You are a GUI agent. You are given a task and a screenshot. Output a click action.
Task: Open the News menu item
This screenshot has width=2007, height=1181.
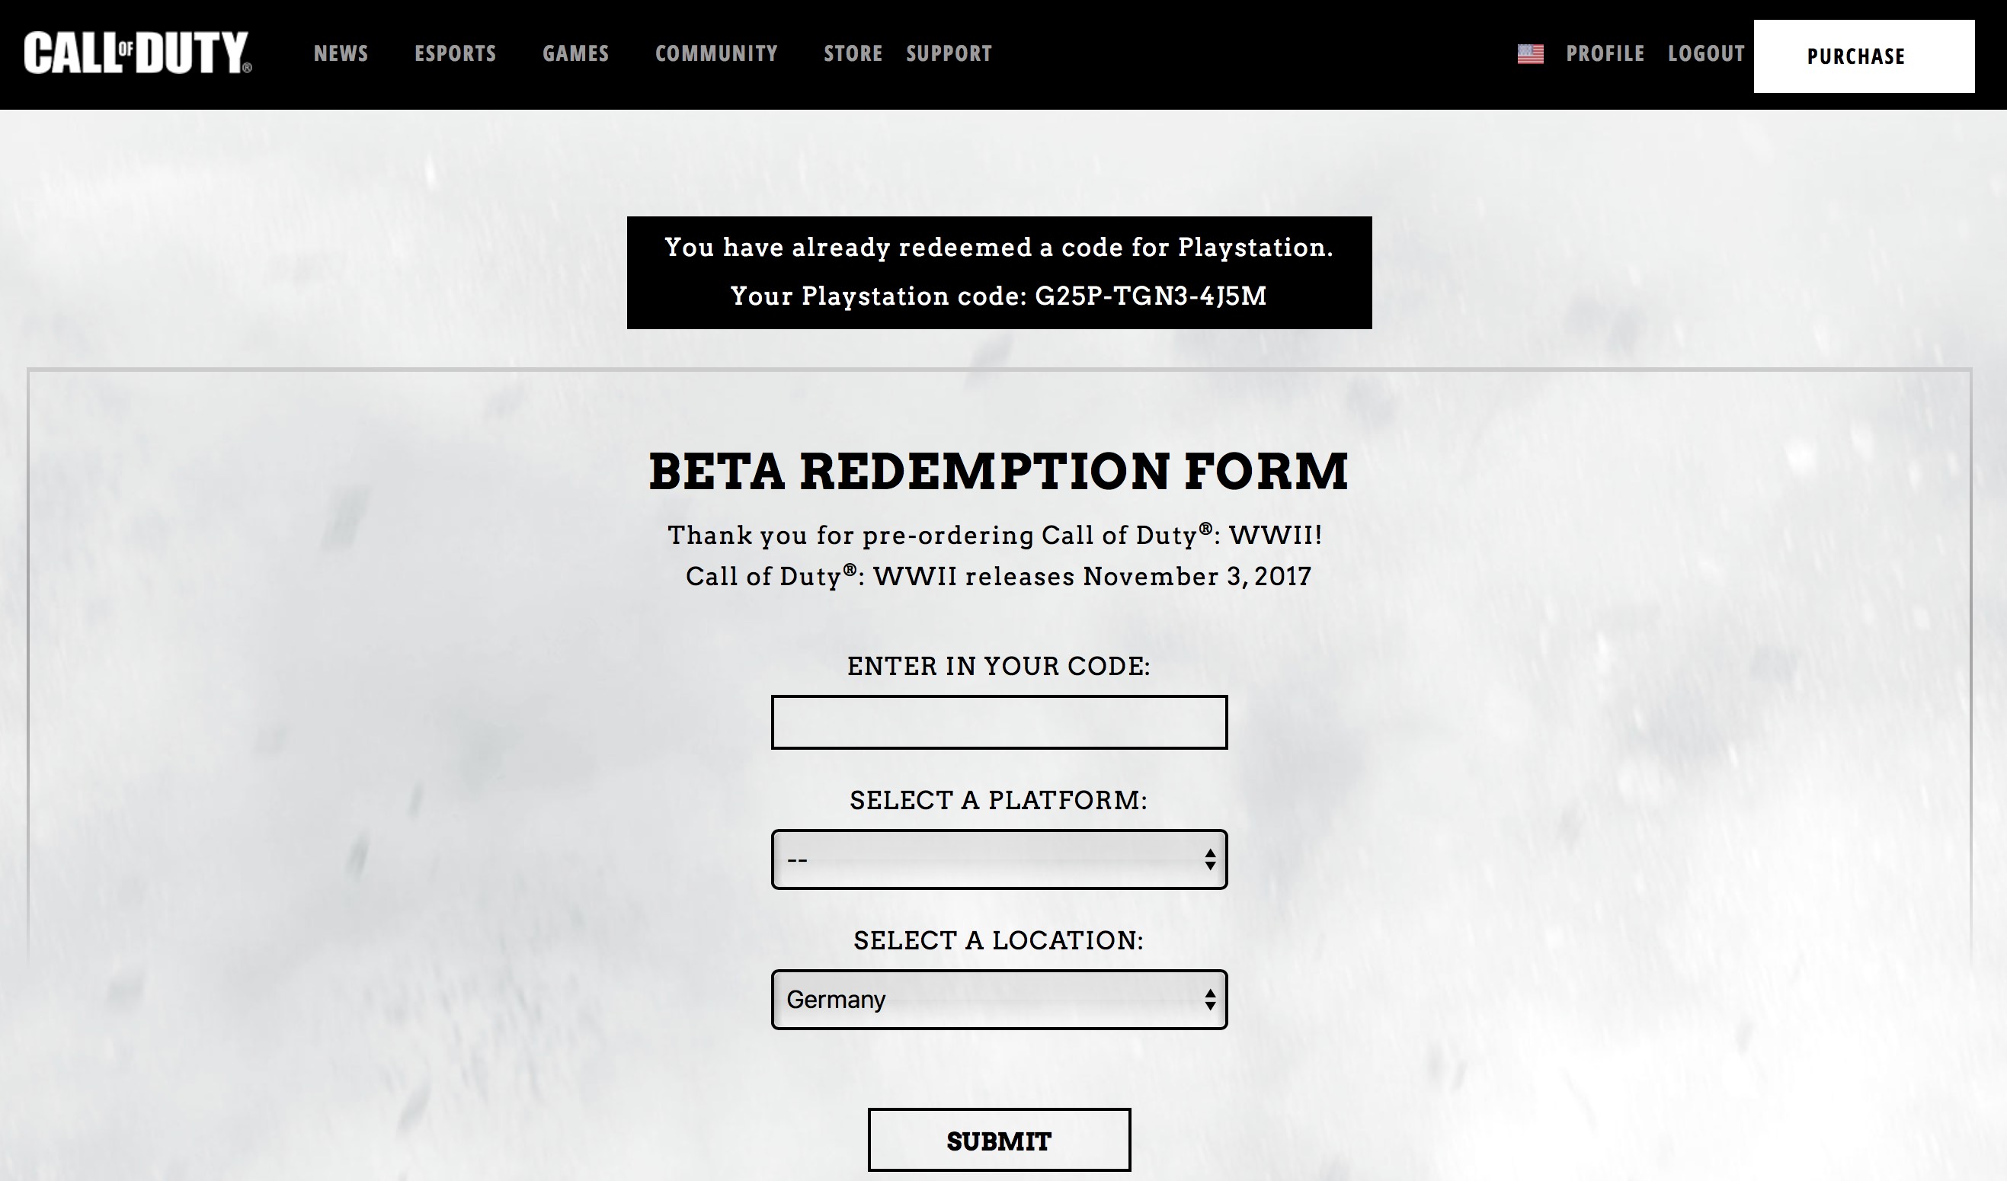[341, 53]
